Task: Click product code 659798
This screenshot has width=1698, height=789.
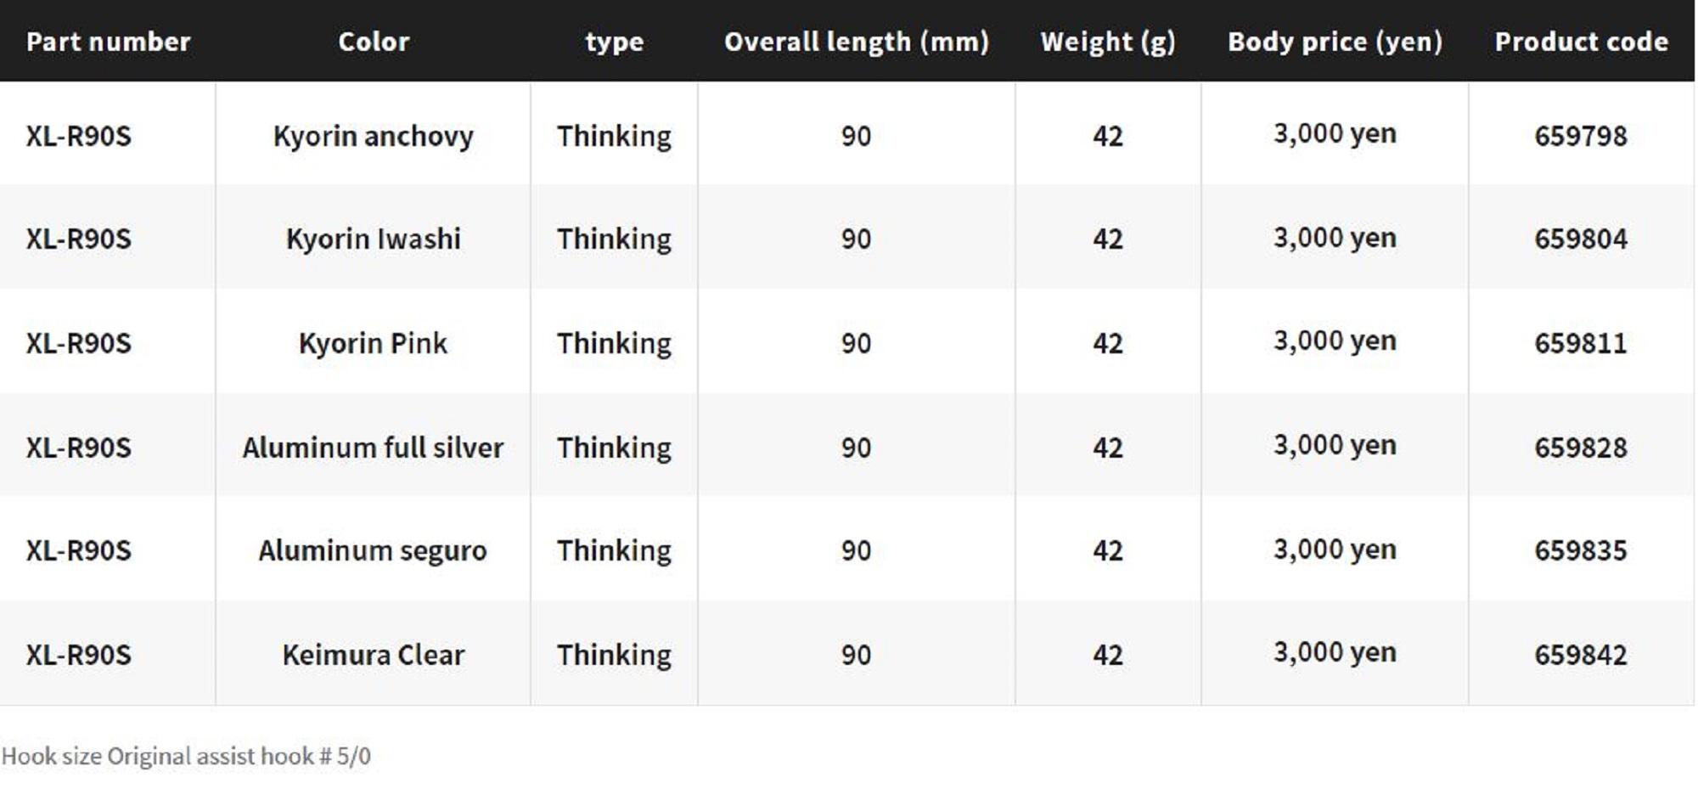Action: pyautogui.click(x=1580, y=136)
